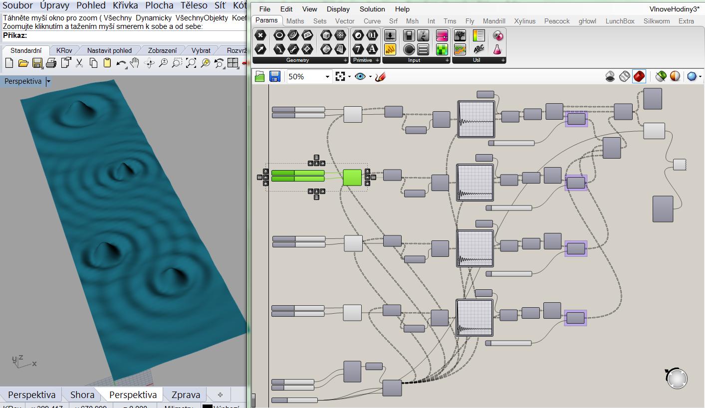The width and height of the screenshot is (705, 408).
Task: Click the selected green number slider
Action: coord(298,173)
